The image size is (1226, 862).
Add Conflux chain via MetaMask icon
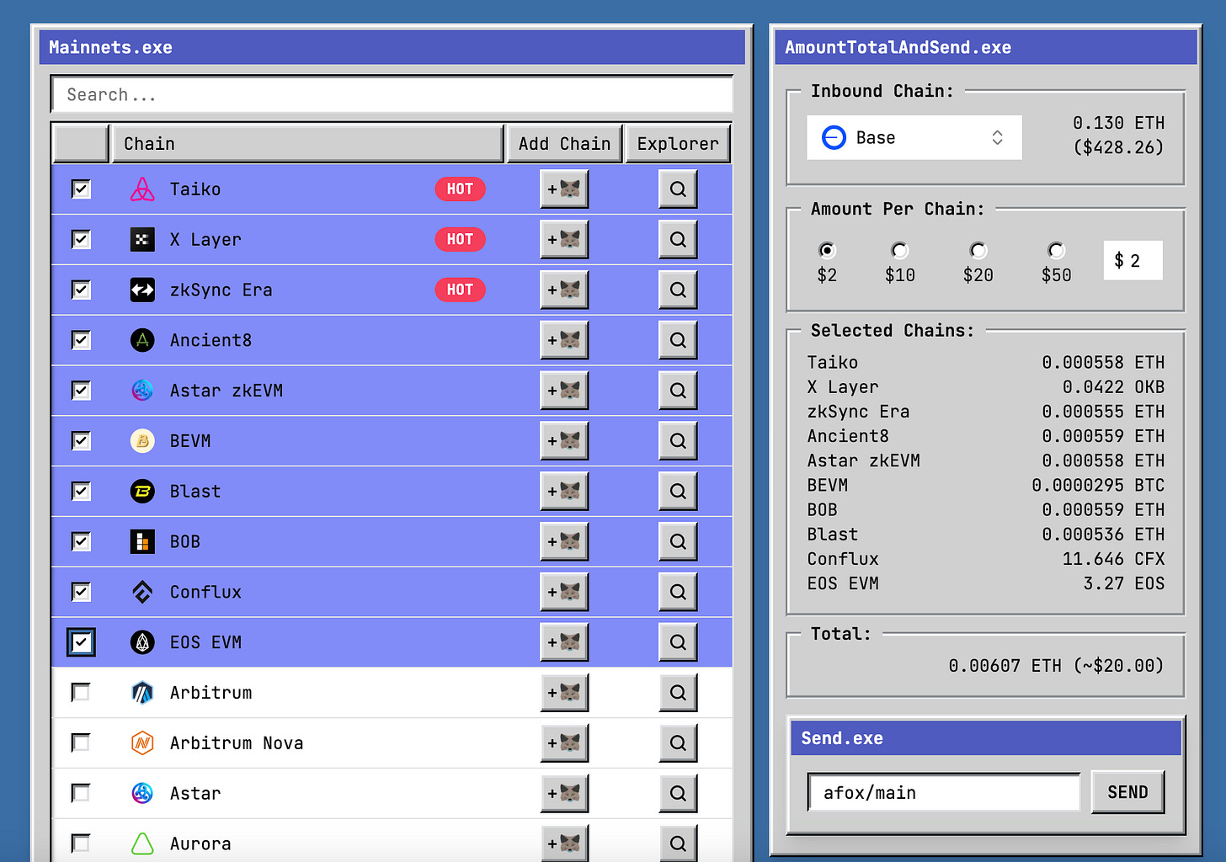[x=564, y=592]
